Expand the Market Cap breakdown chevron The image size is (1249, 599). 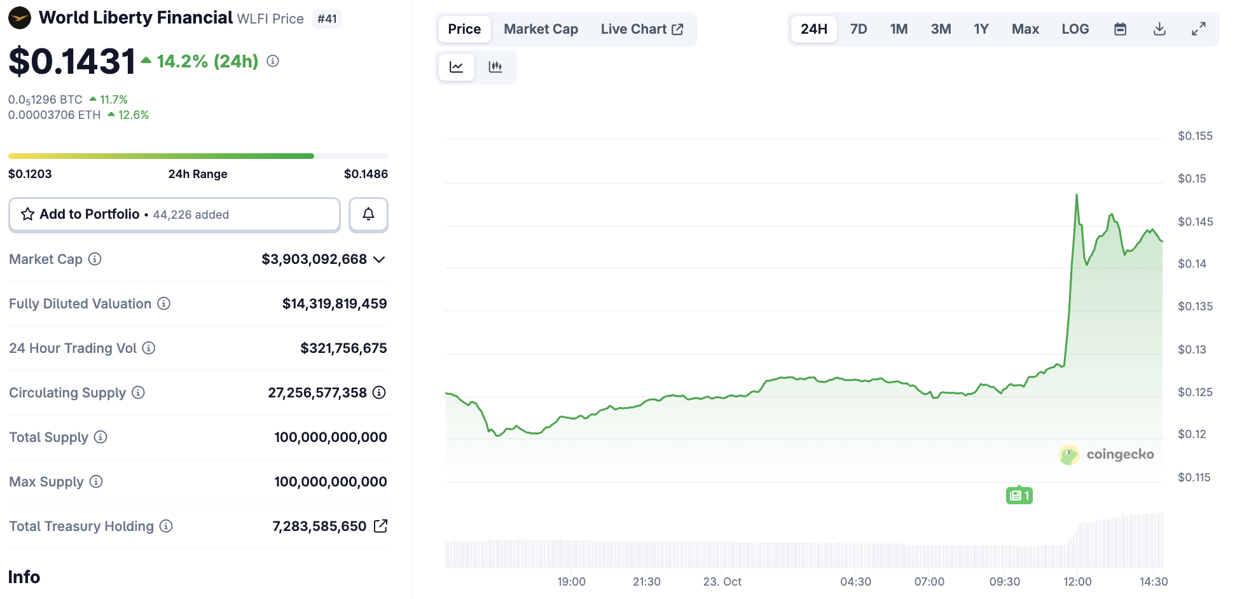click(380, 259)
